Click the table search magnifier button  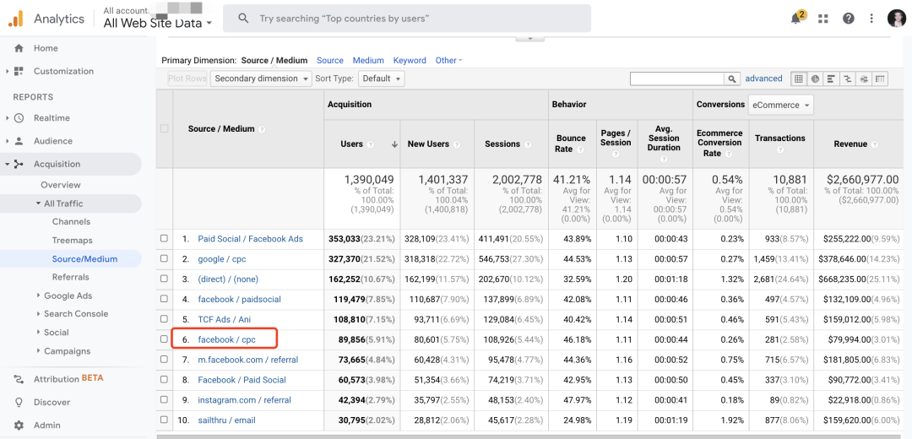pos(731,79)
